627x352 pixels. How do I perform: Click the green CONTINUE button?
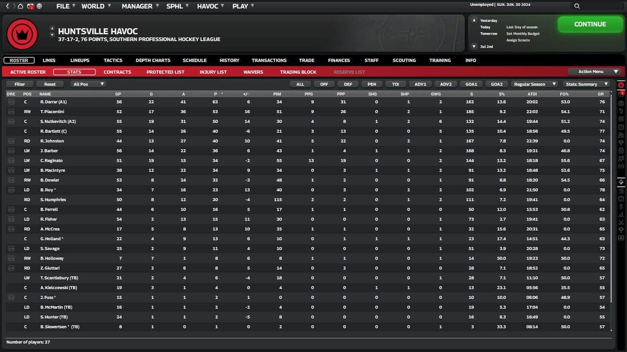pos(590,24)
